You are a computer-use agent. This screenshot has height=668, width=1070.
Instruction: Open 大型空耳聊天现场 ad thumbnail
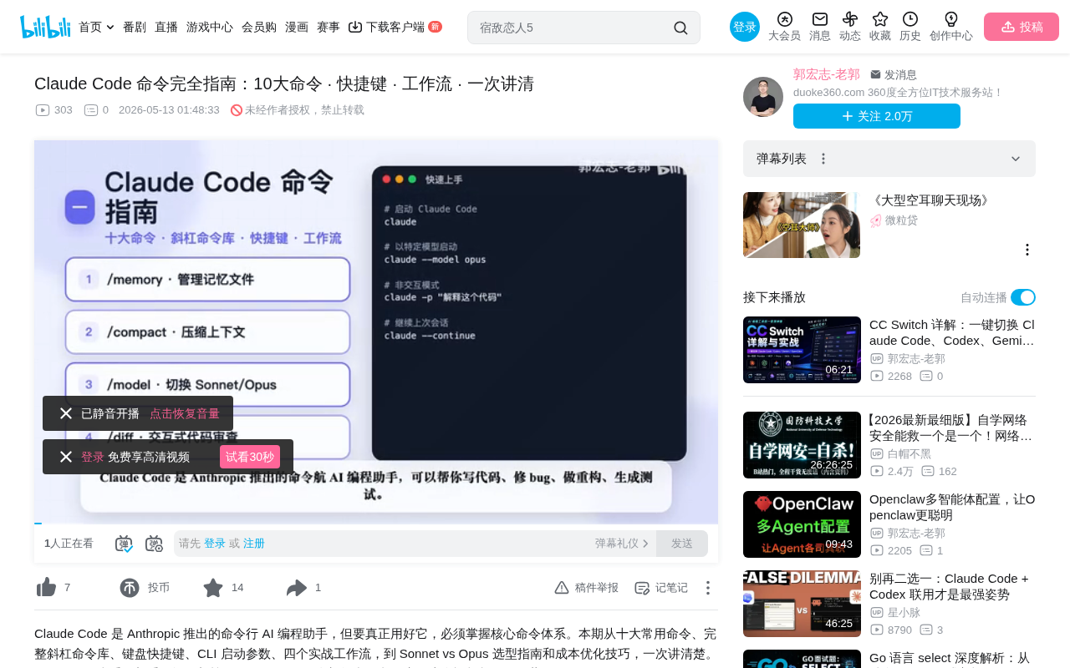click(x=802, y=225)
